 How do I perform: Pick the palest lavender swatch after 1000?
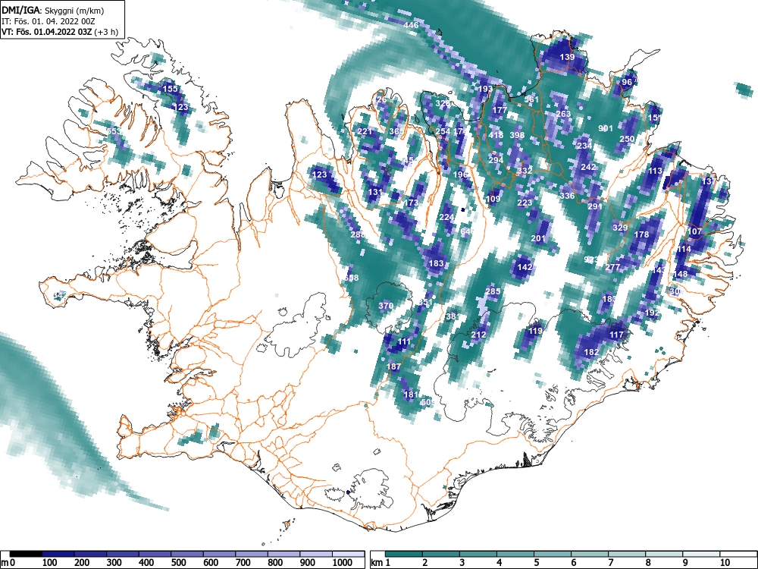pyautogui.click(x=348, y=554)
